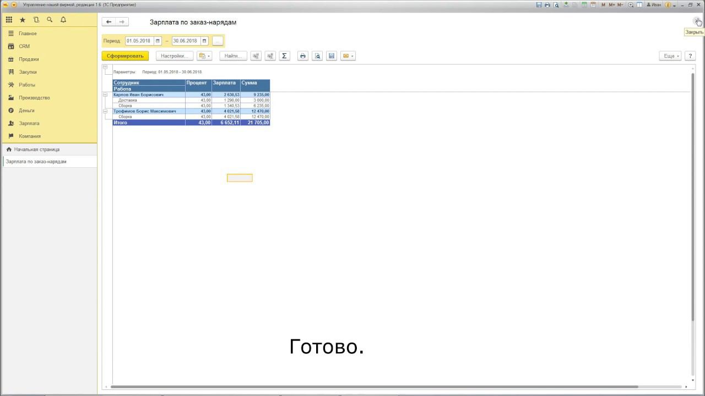Select cell 2 630,53 salary value
Screen dimensions: 705x396
[x=226, y=95]
